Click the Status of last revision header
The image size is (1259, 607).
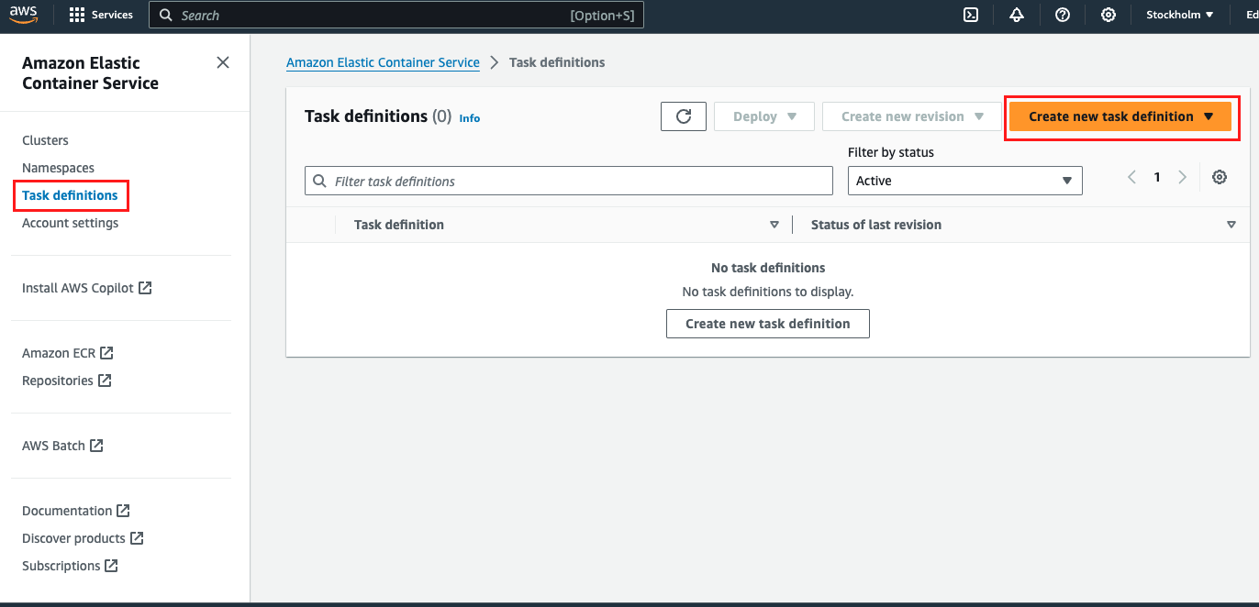point(876,225)
